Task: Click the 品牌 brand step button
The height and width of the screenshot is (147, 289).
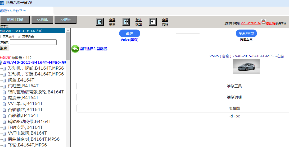Action: tap(130, 33)
